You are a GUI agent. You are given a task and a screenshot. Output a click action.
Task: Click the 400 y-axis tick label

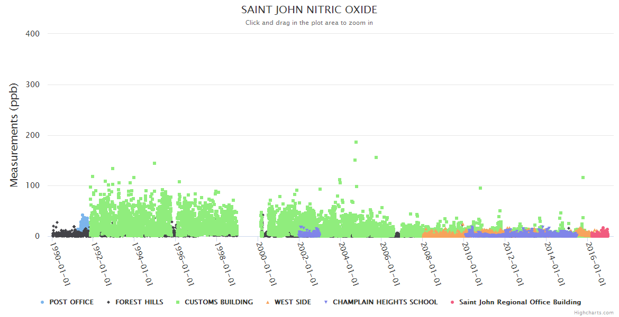pyautogui.click(x=32, y=34)
